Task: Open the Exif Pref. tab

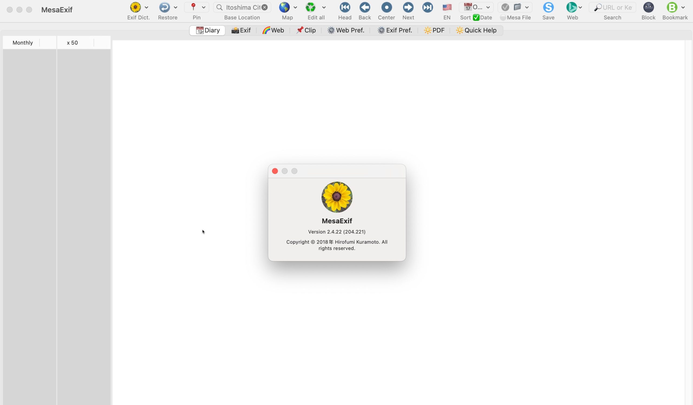Action: 394,30
